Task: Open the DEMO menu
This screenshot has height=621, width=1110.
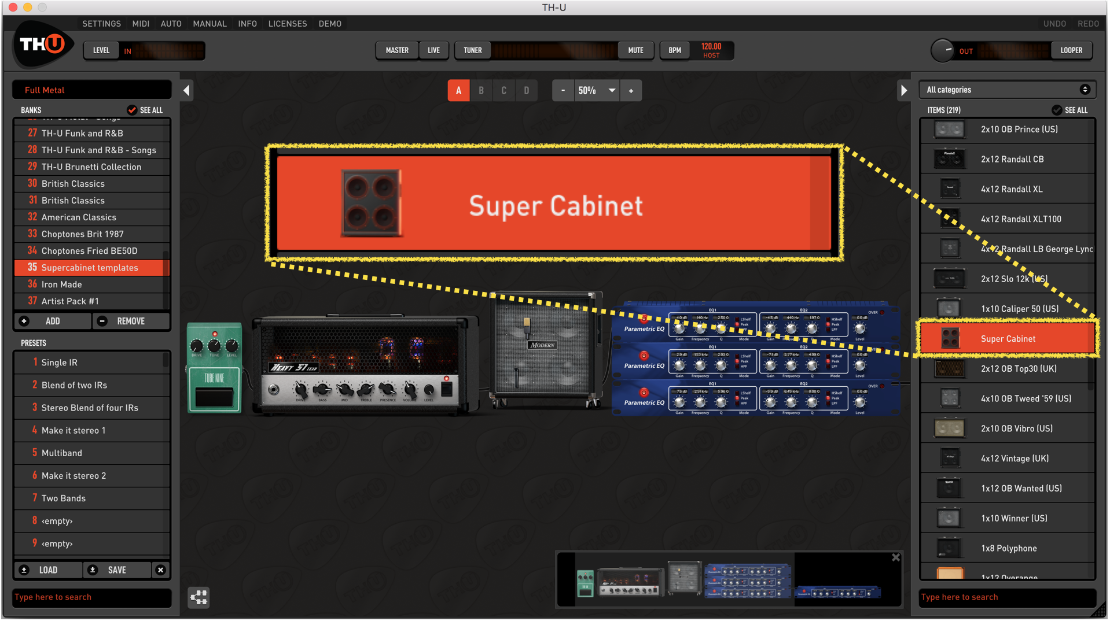Action: (330, 24)
